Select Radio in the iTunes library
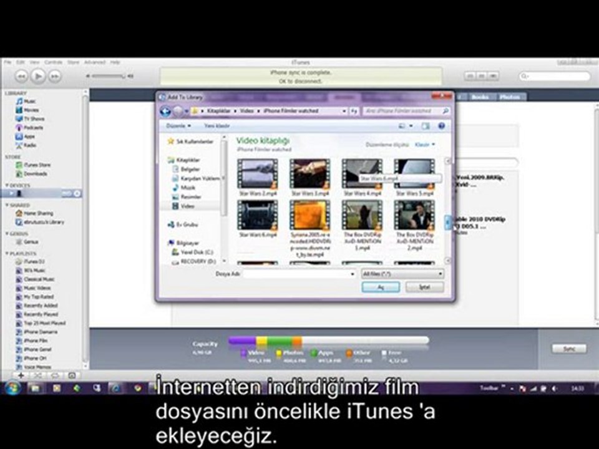The height and width of the screenshot is (449, 599). coord(26,145)
